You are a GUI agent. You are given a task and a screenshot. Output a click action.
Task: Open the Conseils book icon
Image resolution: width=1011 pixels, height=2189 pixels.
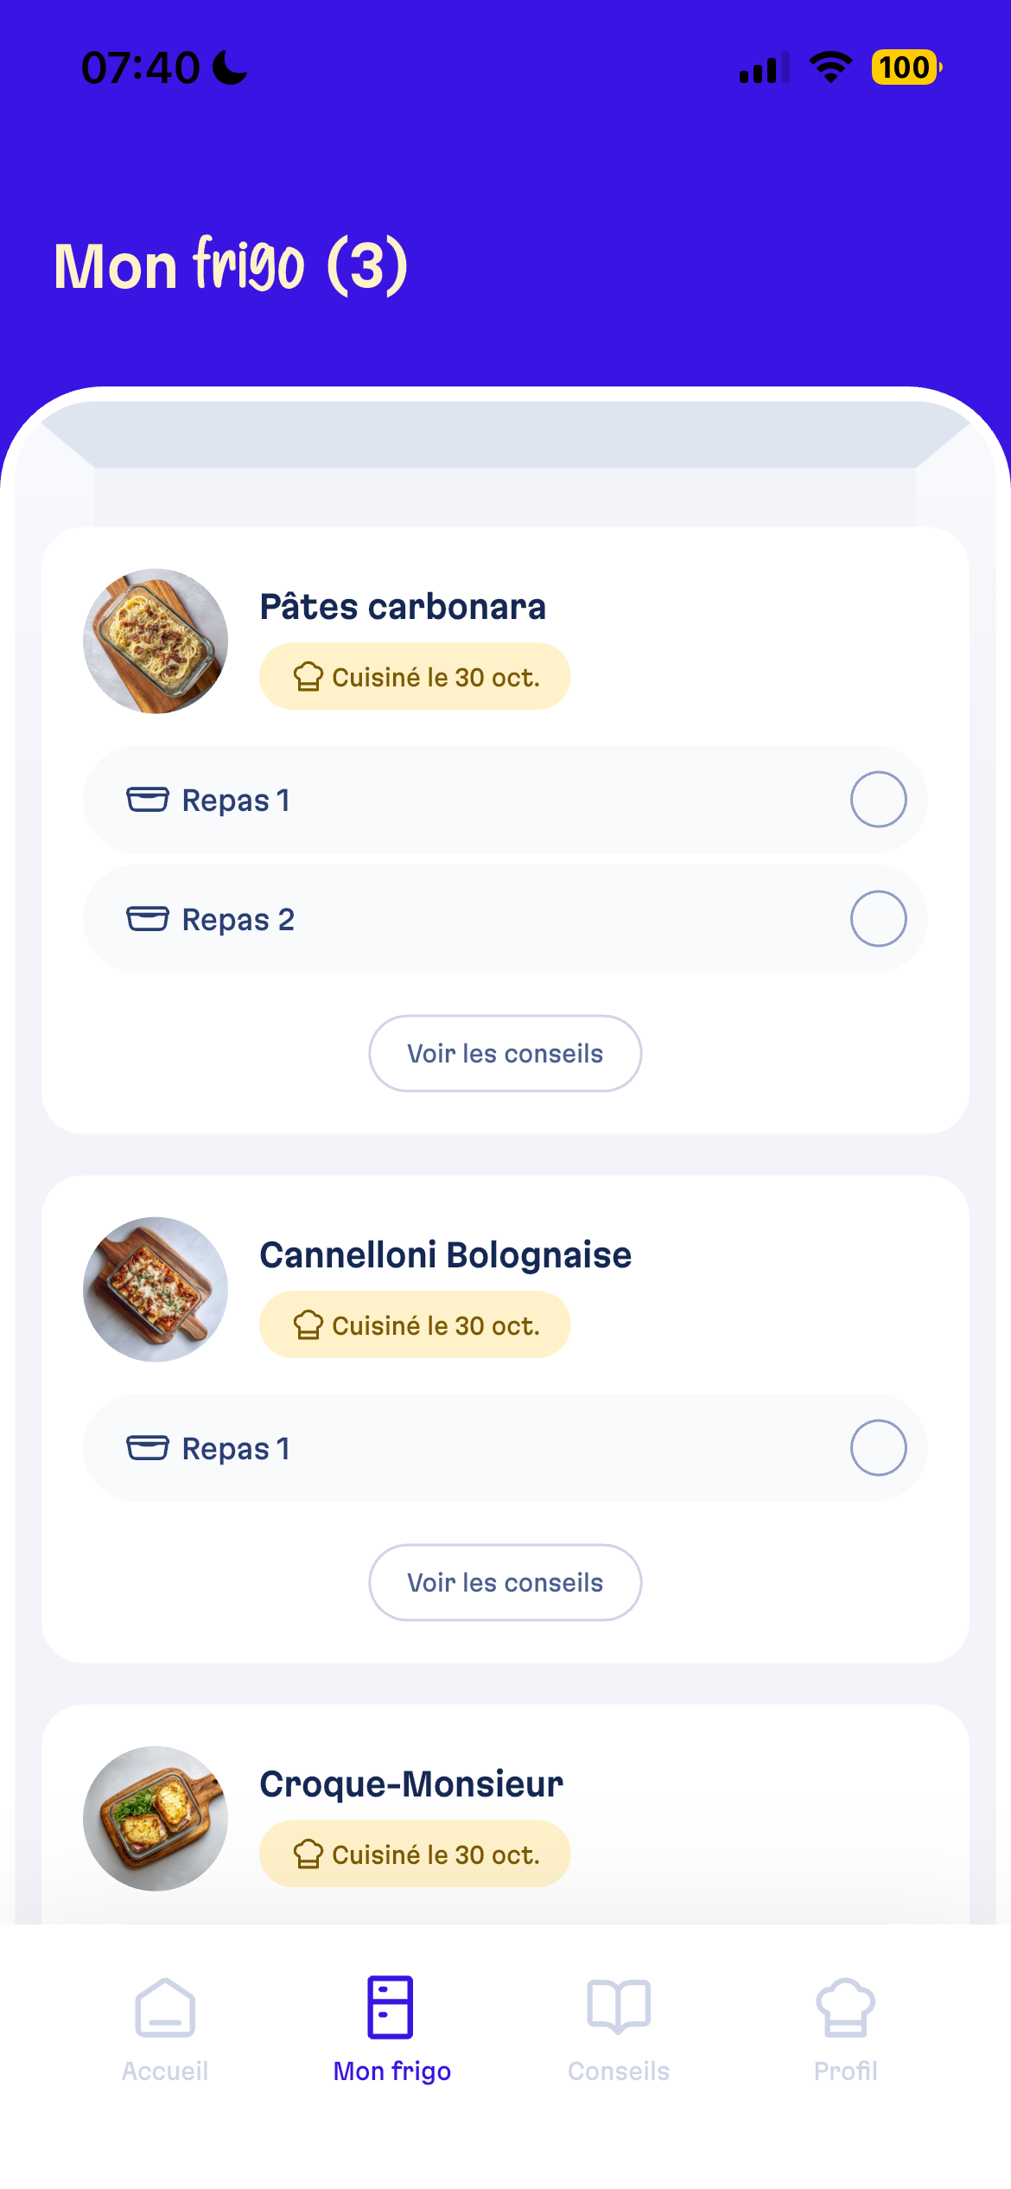[619, 2007]
